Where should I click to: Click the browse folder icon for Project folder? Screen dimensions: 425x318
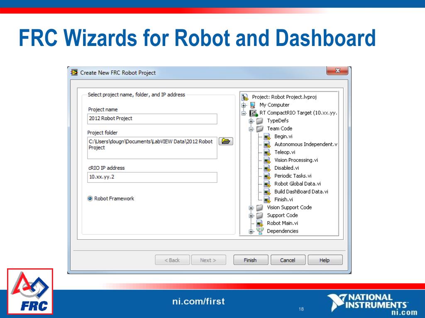click(x=226, y=141)
